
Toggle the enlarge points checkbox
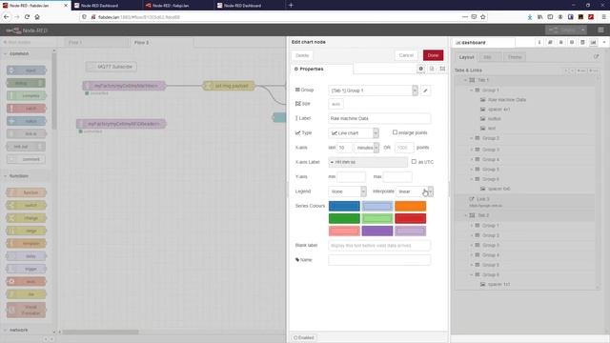click(x=395, y=132)
